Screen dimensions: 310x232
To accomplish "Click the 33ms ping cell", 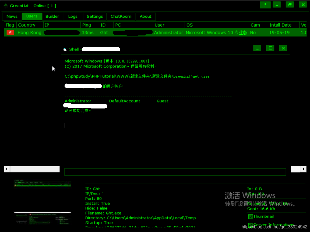I will [x=87, y=32].
